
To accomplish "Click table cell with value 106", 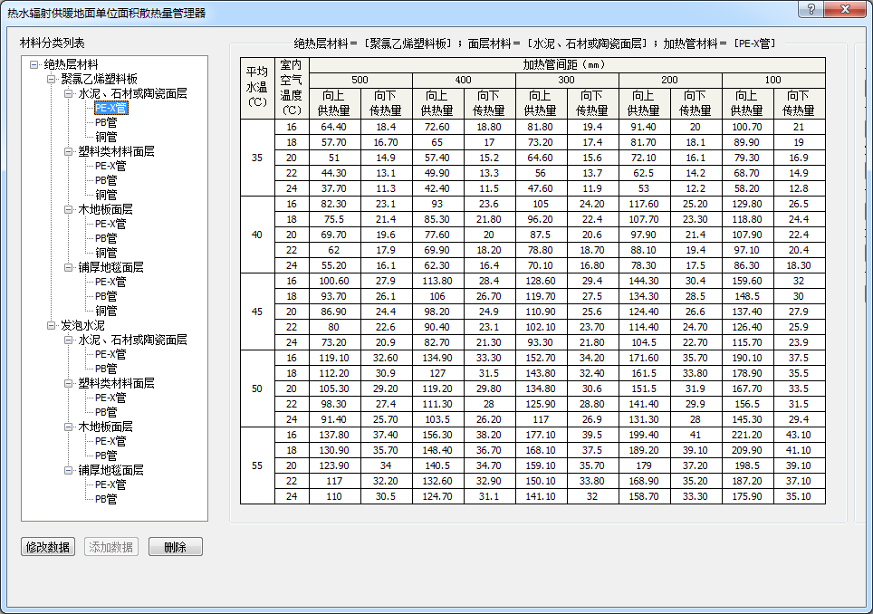I will (437, 296).
